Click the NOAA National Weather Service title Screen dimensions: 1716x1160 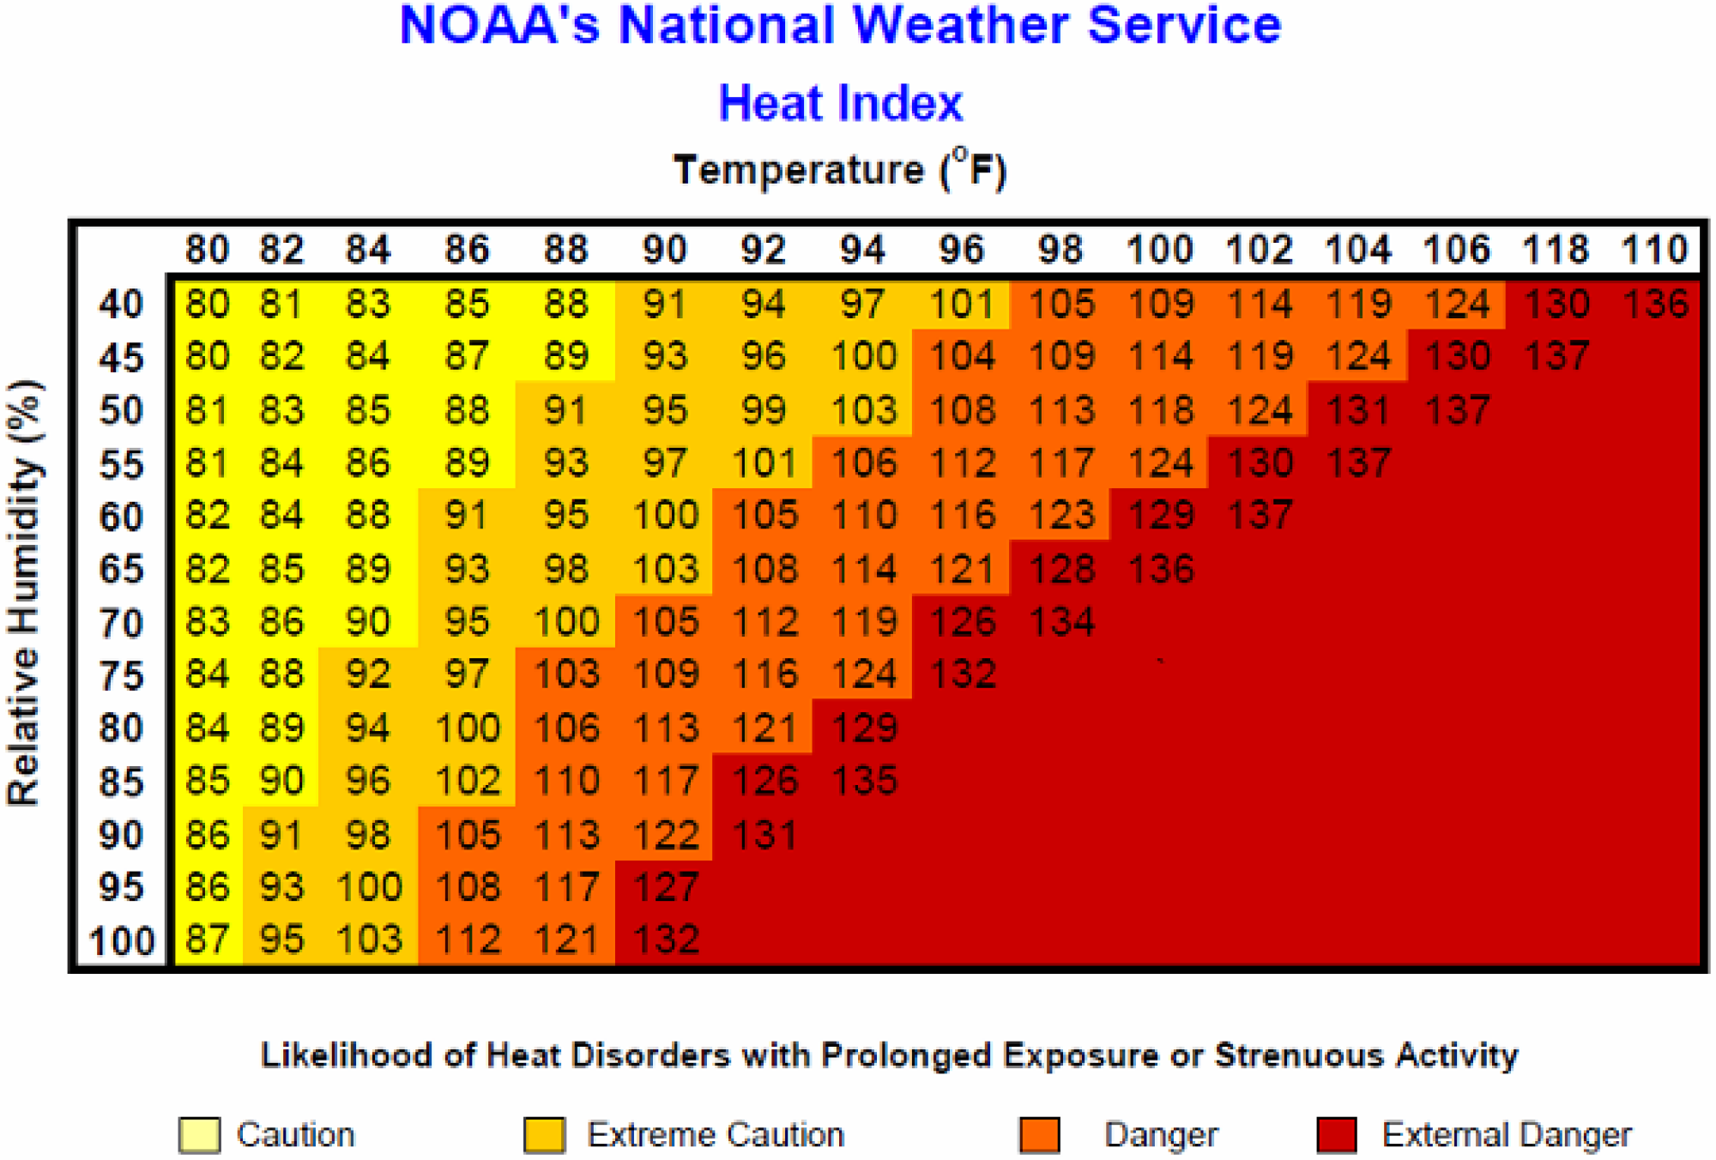click(x=860, y=38)
